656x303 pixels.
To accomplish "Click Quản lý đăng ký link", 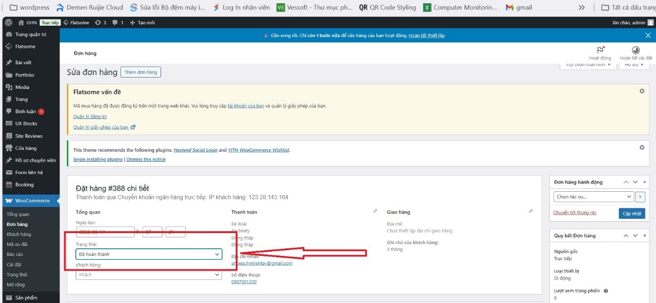I will coord(90,117).
